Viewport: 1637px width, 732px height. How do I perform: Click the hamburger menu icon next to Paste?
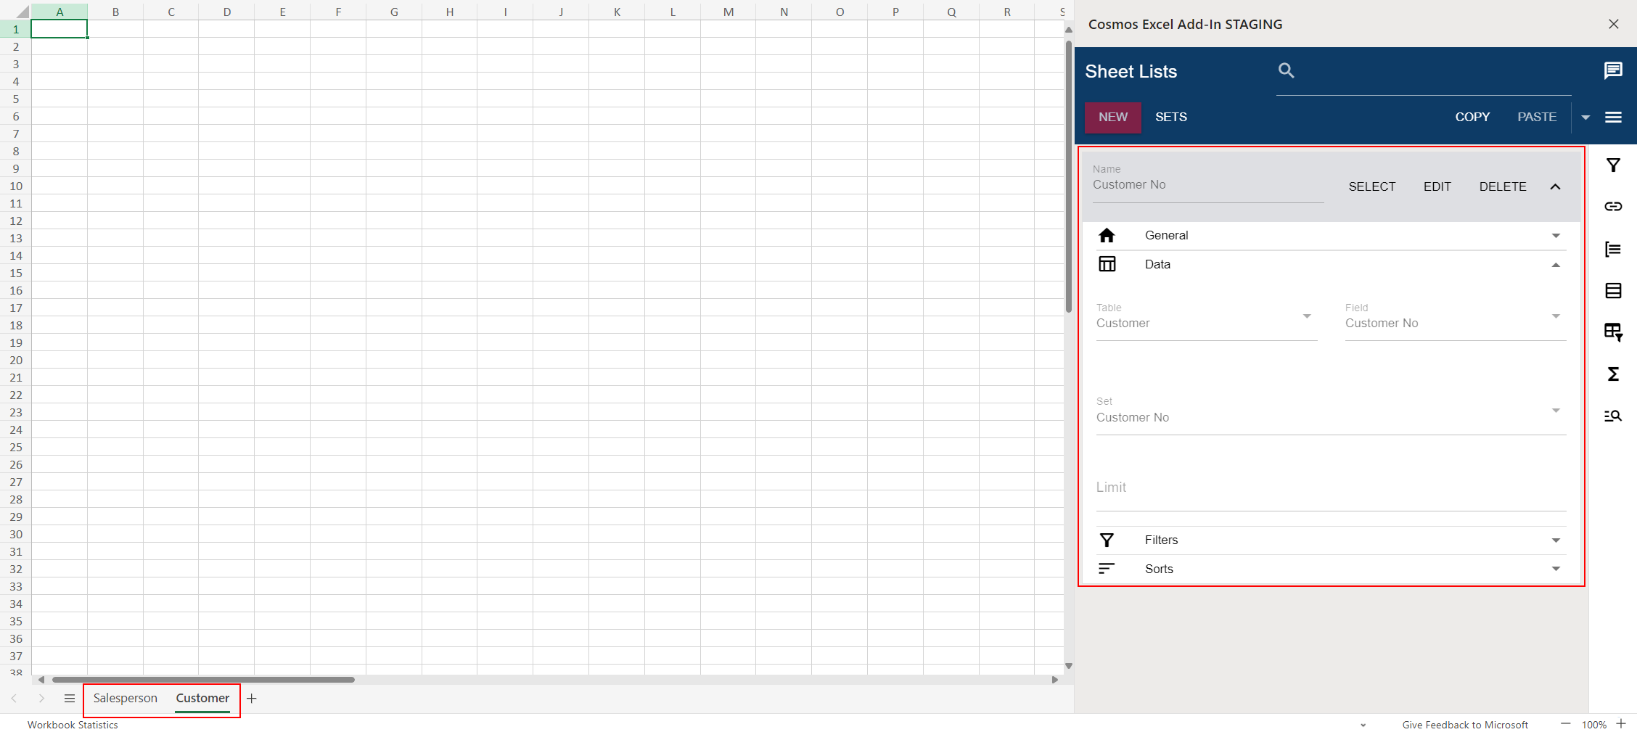(x=1614, y=117)
